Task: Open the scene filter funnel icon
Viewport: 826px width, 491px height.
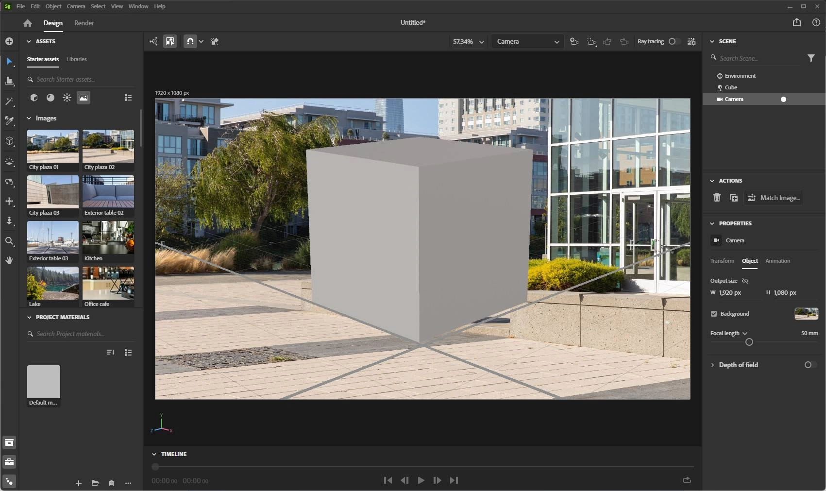Action: (x=811, y=58)
